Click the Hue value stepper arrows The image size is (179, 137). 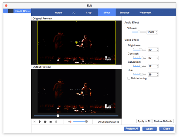tap(157, 75)
